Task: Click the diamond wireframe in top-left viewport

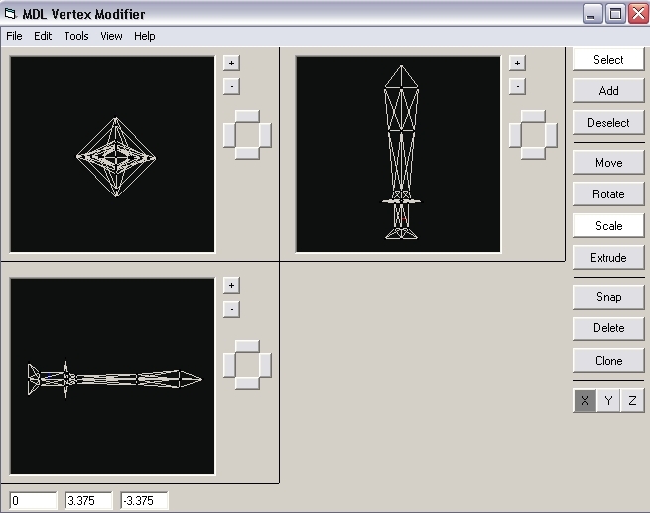Action: [116, 157]
